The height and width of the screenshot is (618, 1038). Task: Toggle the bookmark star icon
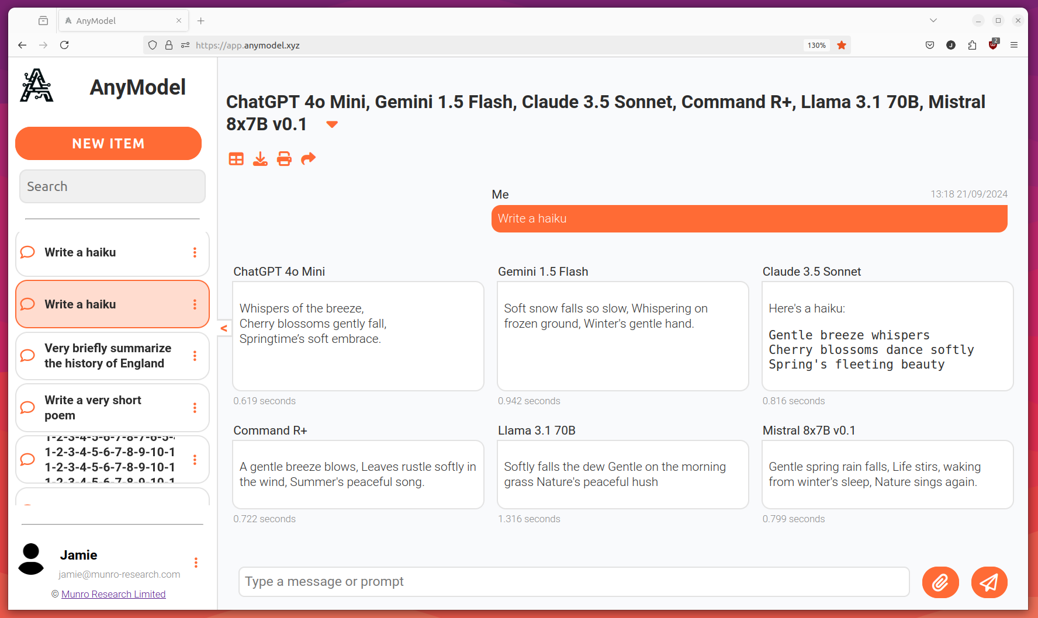click(x=842, y=45)
